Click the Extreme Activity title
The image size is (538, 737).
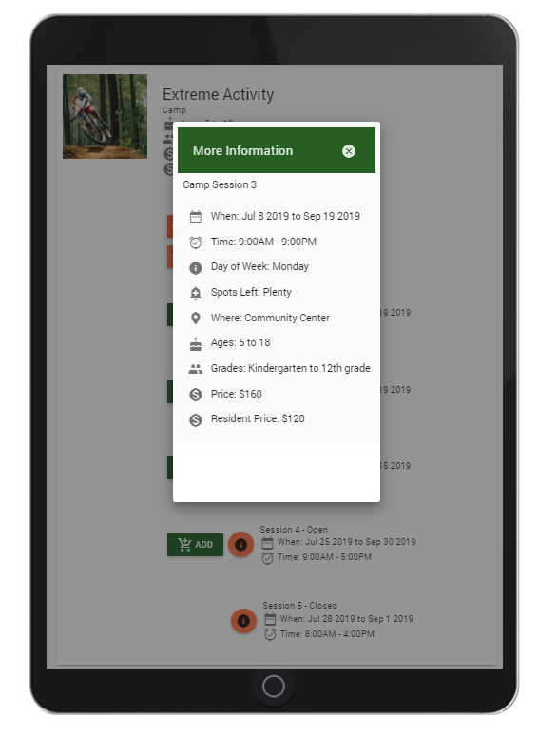point(218,94)
